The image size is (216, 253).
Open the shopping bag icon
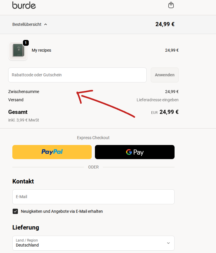171,5
